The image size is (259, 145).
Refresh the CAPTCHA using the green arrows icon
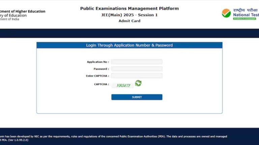138,83
